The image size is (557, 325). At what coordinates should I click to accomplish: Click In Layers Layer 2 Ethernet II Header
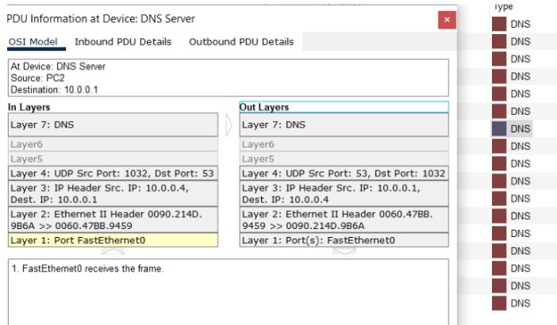pos(112,220)
